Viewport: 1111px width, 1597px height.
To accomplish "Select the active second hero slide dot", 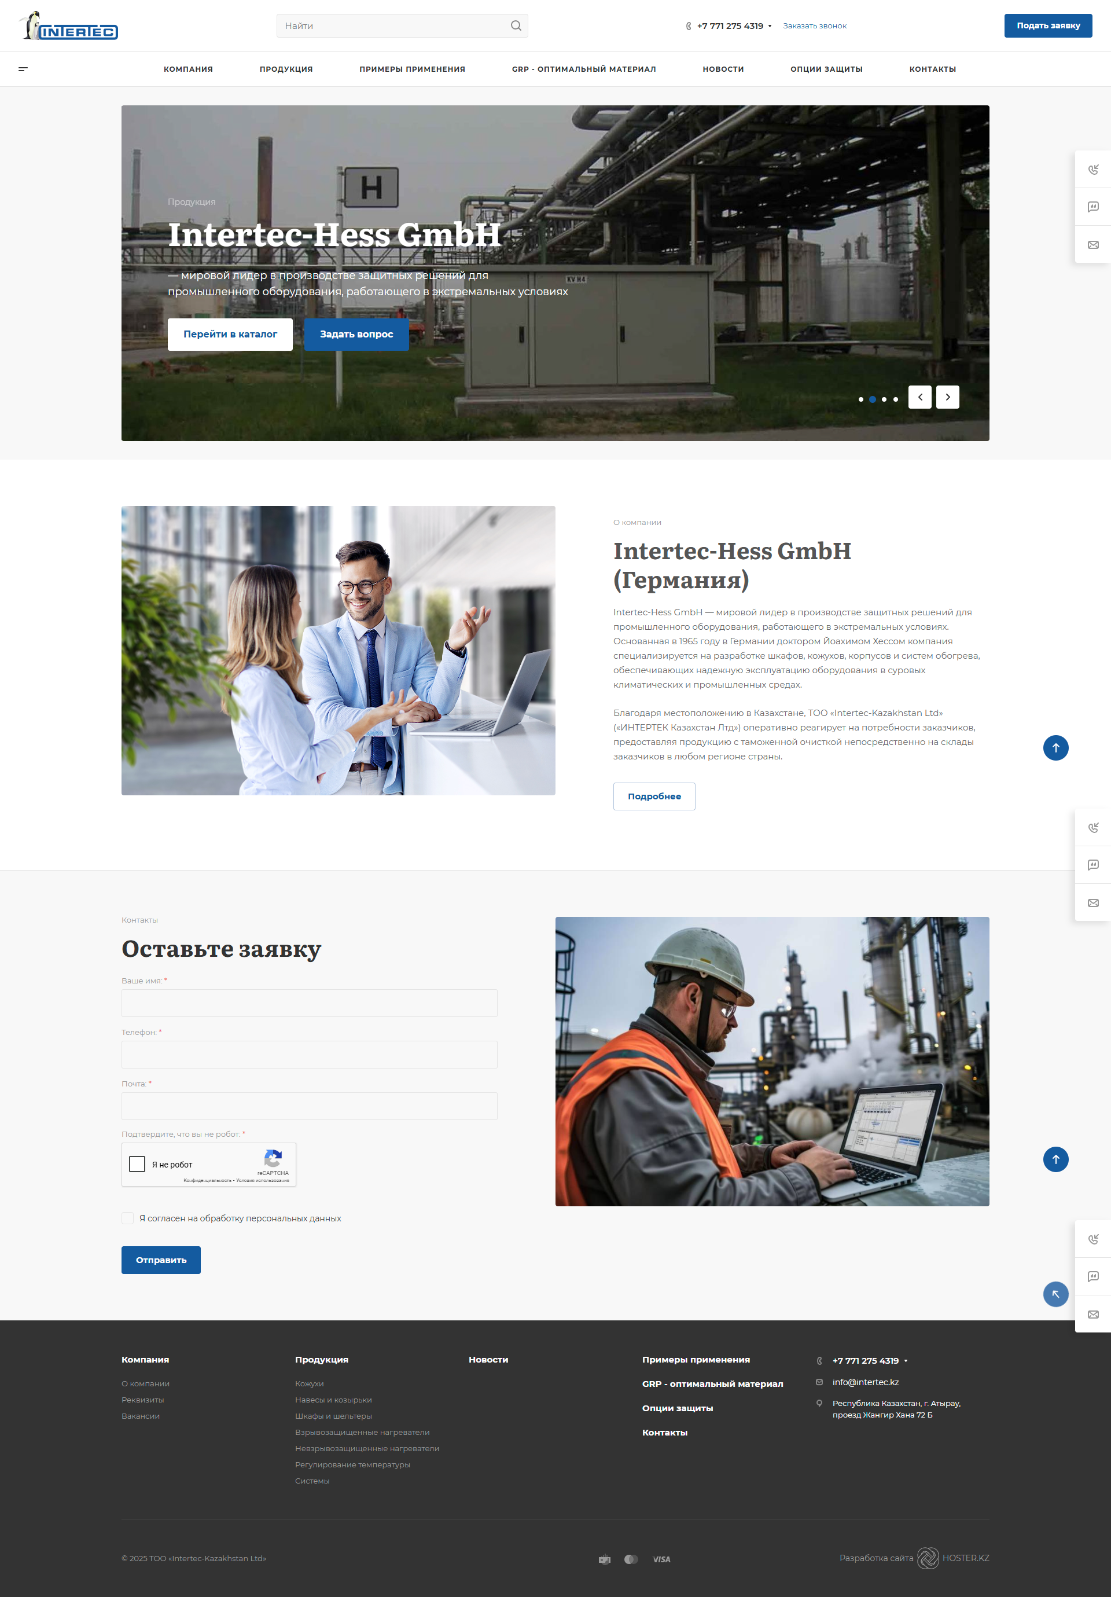I will [872, 399].
